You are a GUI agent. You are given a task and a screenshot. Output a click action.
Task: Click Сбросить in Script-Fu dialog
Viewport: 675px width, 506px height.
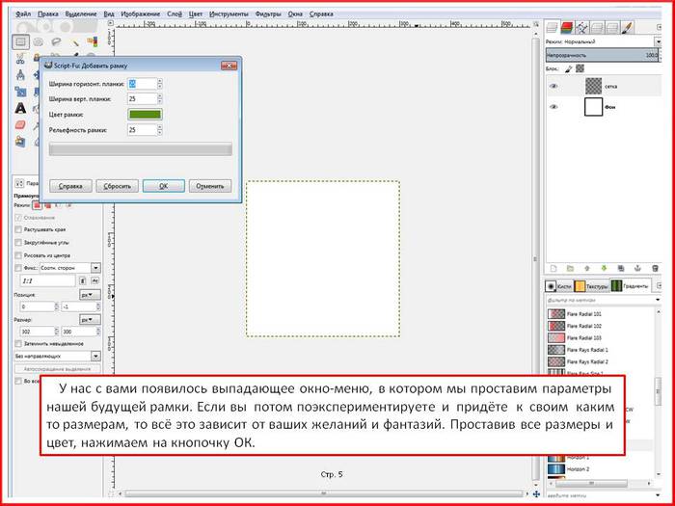coord(117,186)
